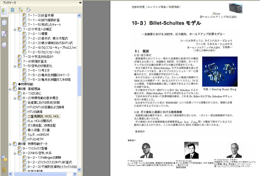Open bookmark 7-1-5)完成したチャート

coord(44,24)
